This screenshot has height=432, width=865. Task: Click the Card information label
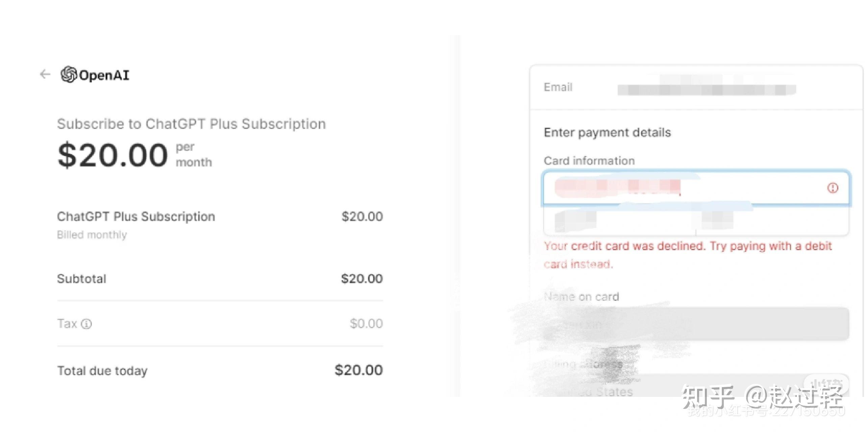coord(589,161)
